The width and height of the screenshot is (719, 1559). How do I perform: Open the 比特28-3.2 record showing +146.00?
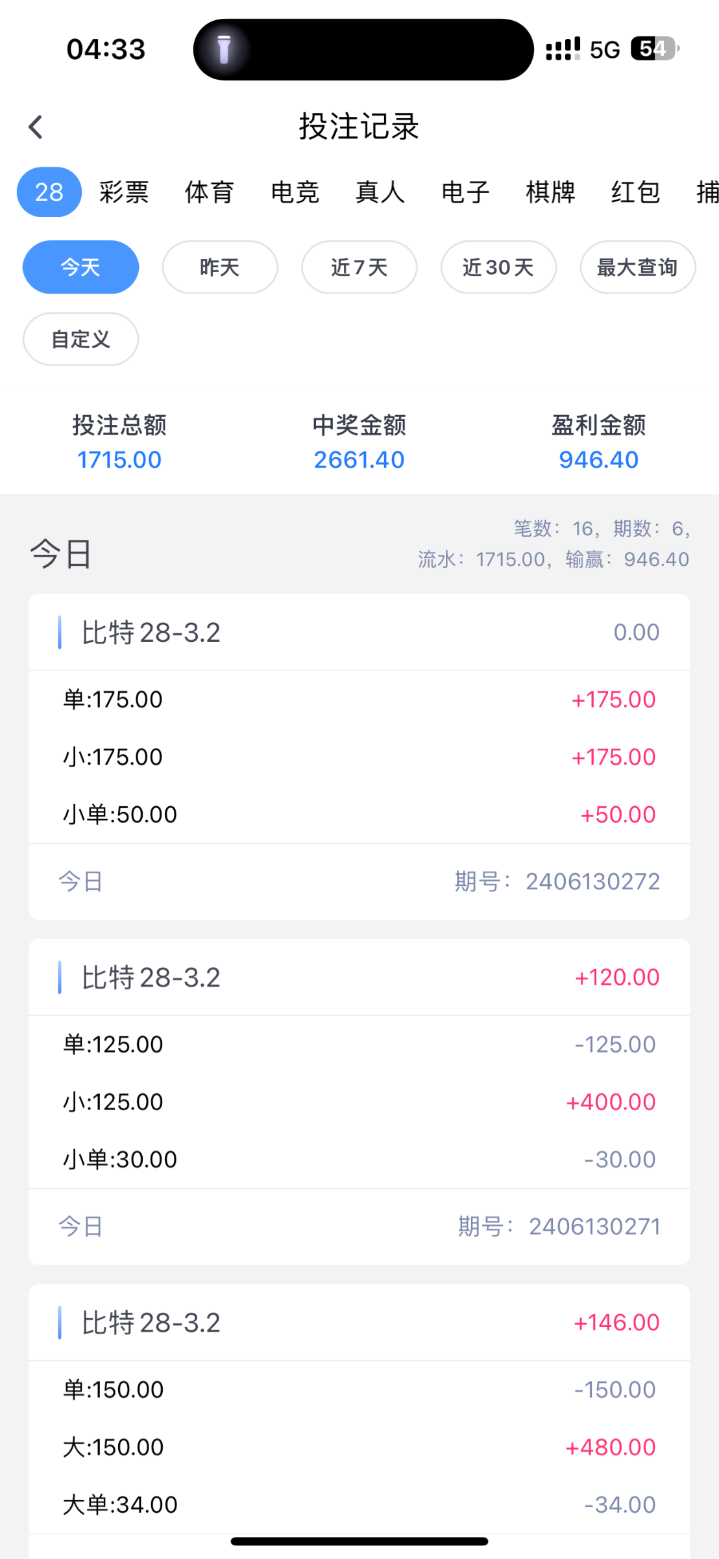(359, 1323)
